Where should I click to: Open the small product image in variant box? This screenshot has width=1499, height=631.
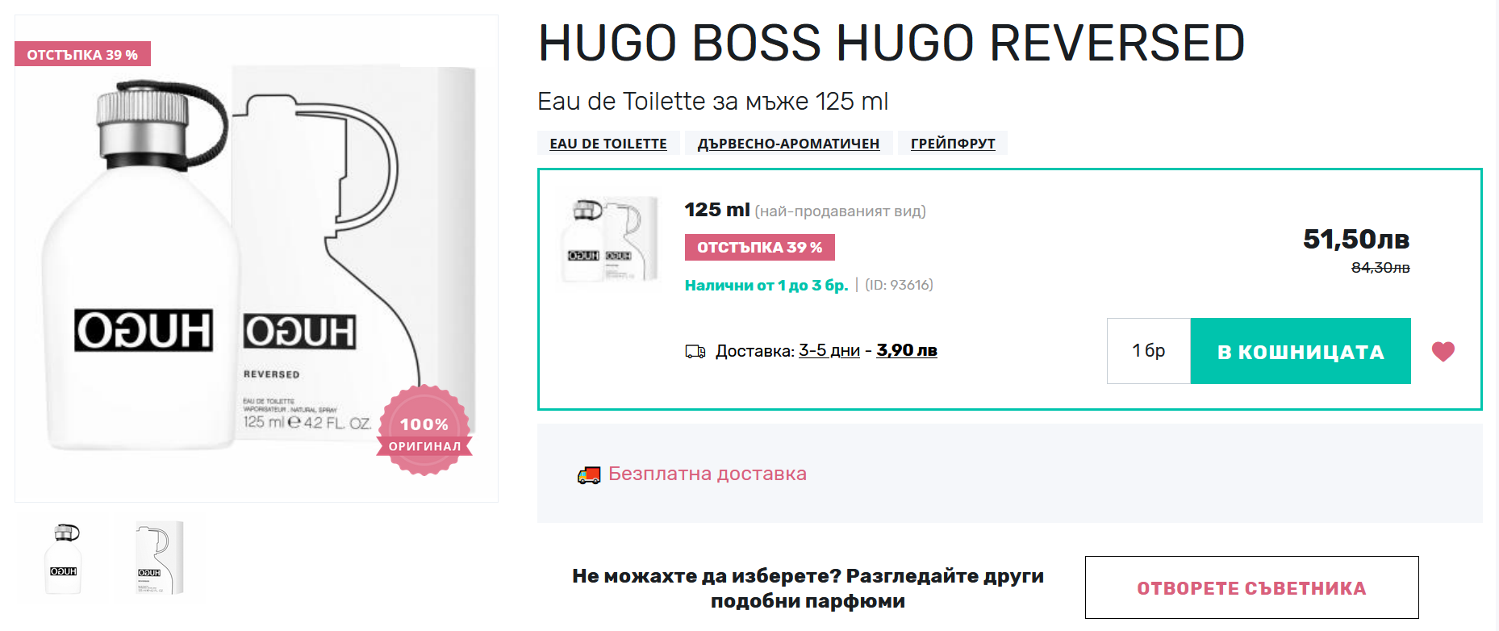pyautogui.click(x=609, y=239)
